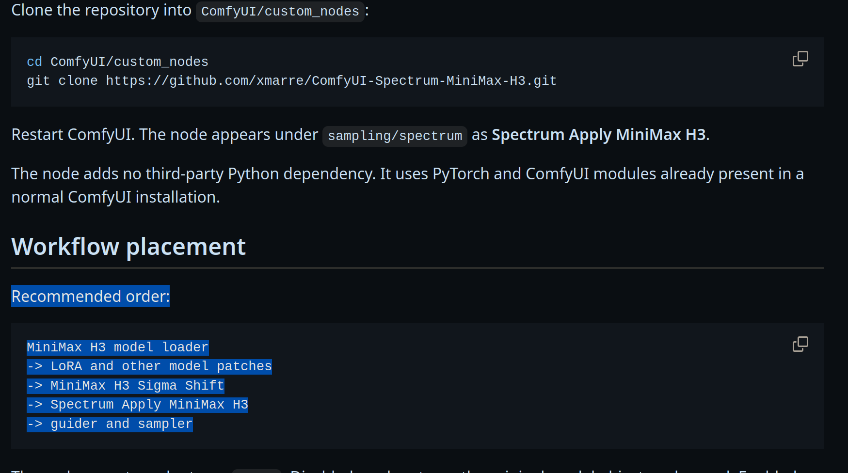Click the sampling/spectrum inline code

pyautogui.click(x=395, y=136)
